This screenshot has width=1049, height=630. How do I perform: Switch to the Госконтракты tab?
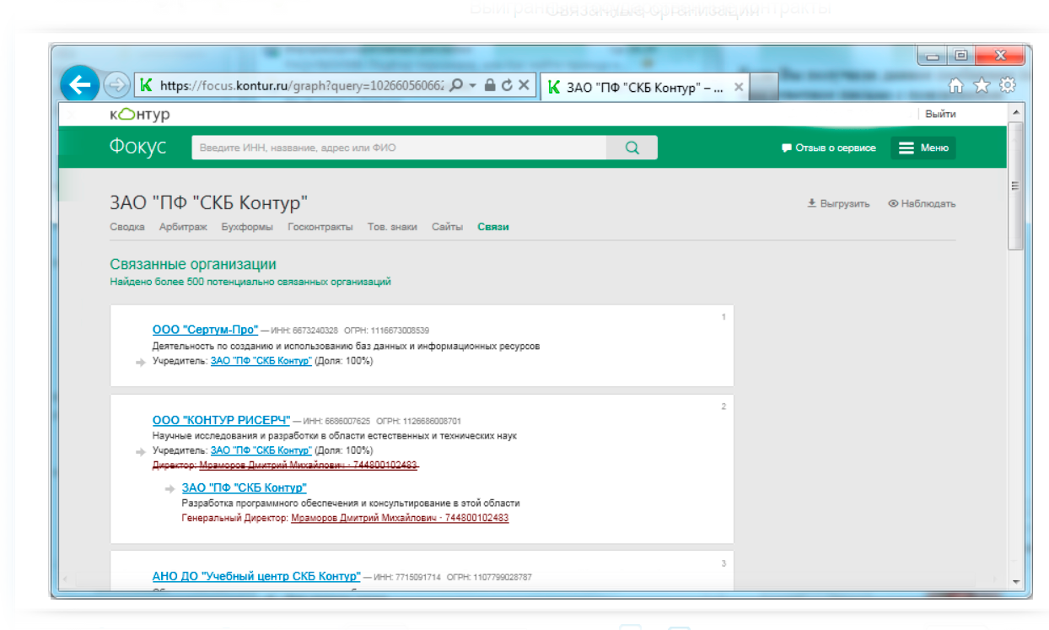tap(320, 227)
